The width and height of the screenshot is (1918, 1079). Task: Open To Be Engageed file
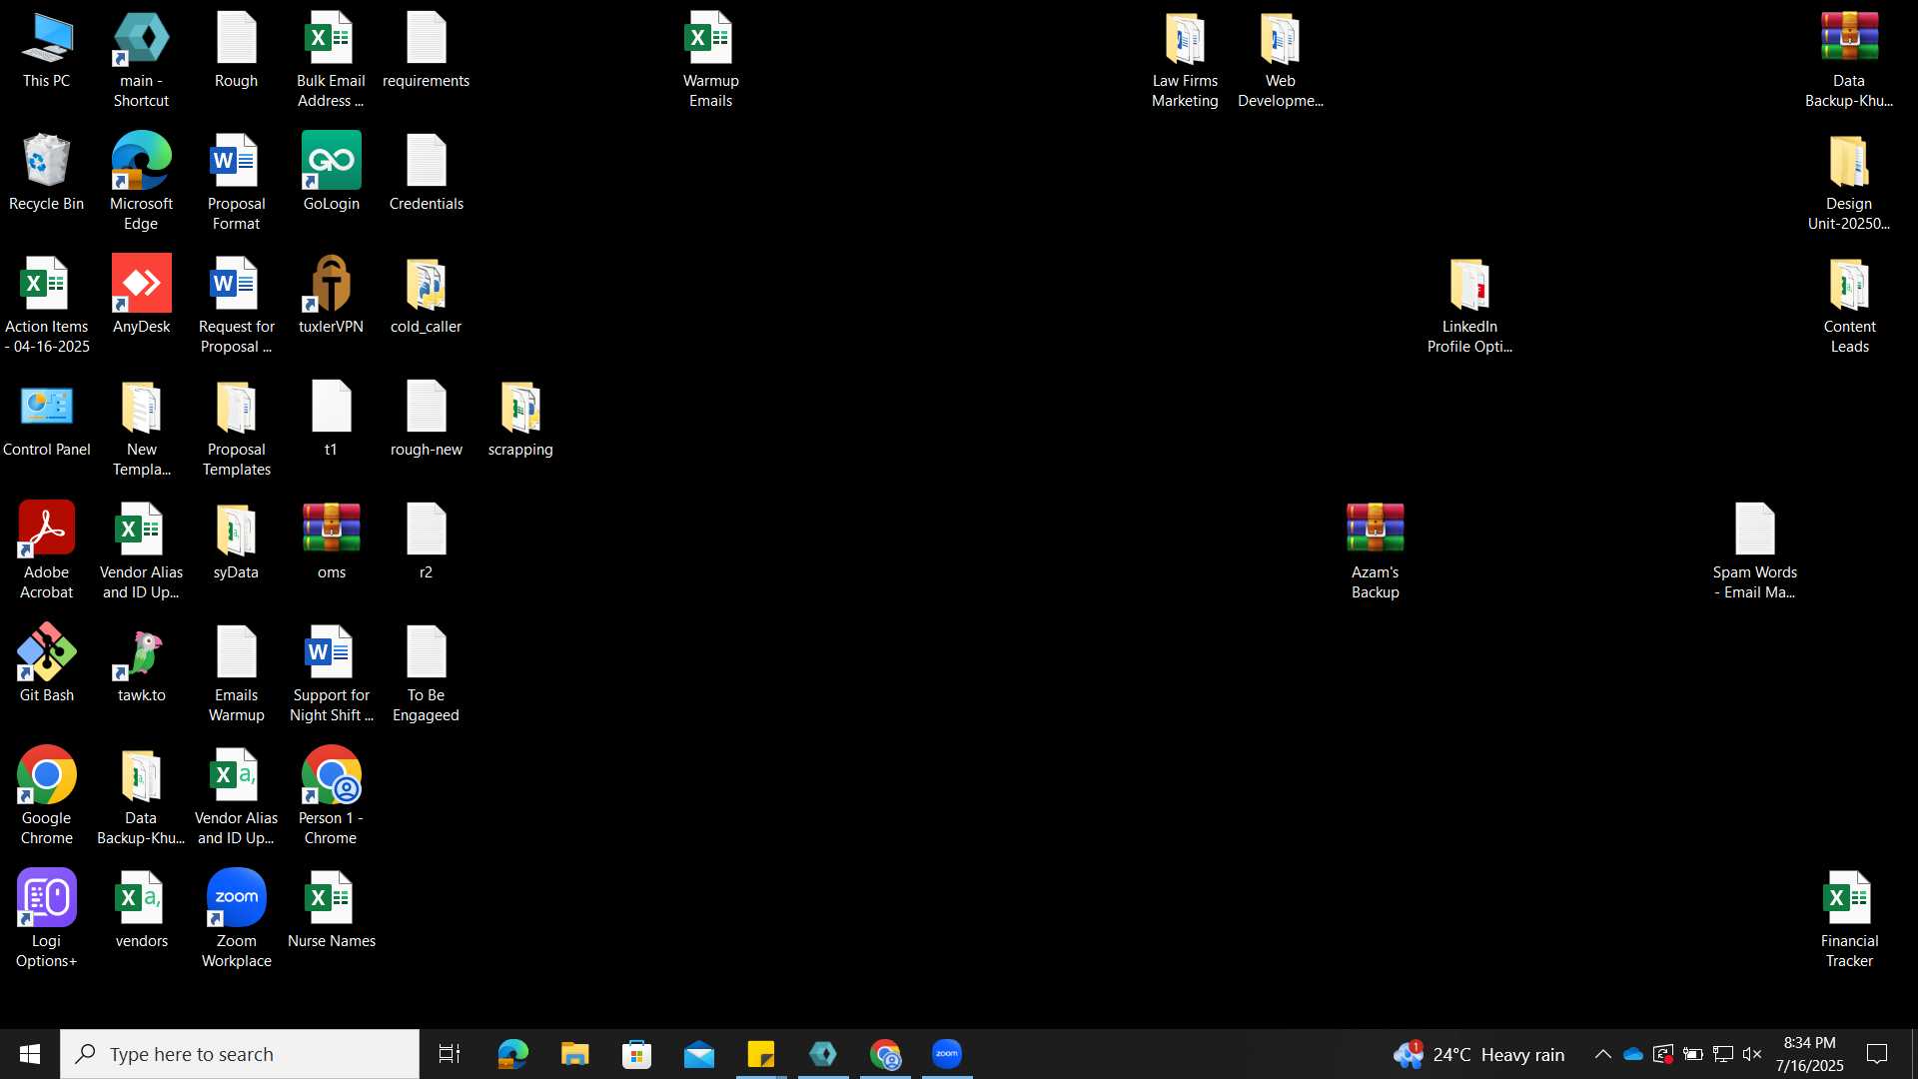[426, 674]
